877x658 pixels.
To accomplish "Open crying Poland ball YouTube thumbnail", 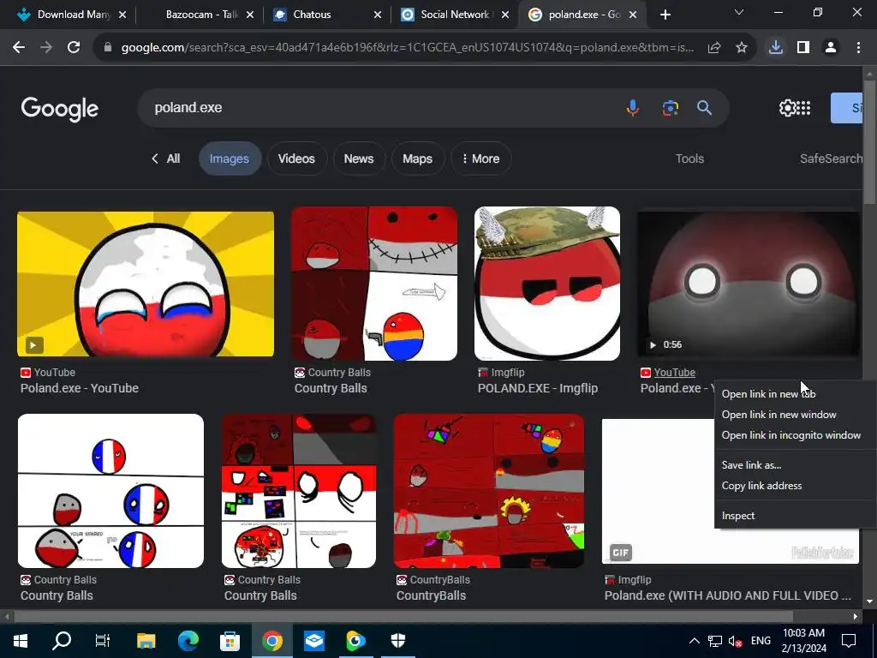I will point(146,284).
